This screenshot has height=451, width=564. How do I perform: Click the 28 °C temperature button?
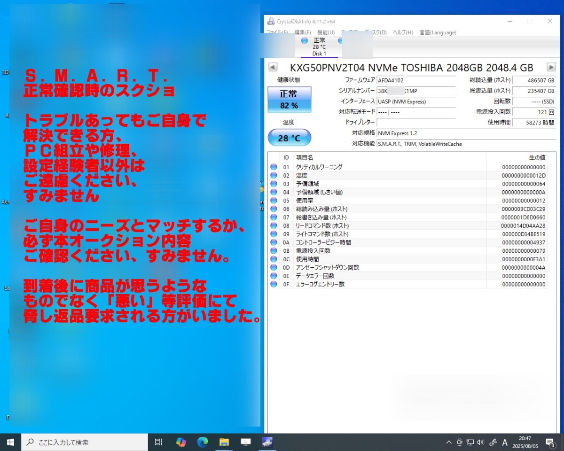point(289,138)
